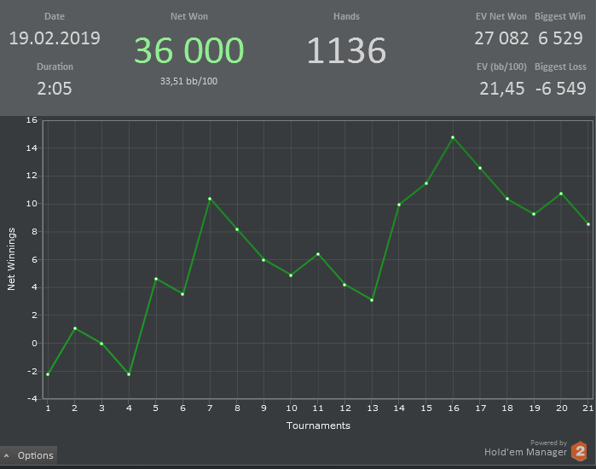This screenshot has height=469, width=596.
Task: Click the Powered by Hold'em Manager text
Action: pos(526,448)
